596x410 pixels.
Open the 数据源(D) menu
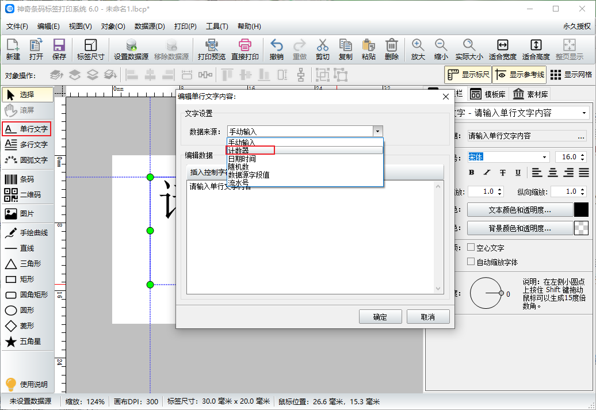pyautogui.click(x=150, y=26)
